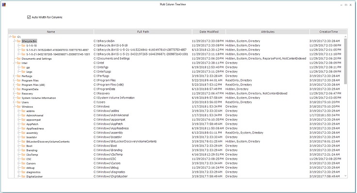This screenshot has height=193, width=357.
Task: Select the CSC tree item
Action: click(29, 159)
